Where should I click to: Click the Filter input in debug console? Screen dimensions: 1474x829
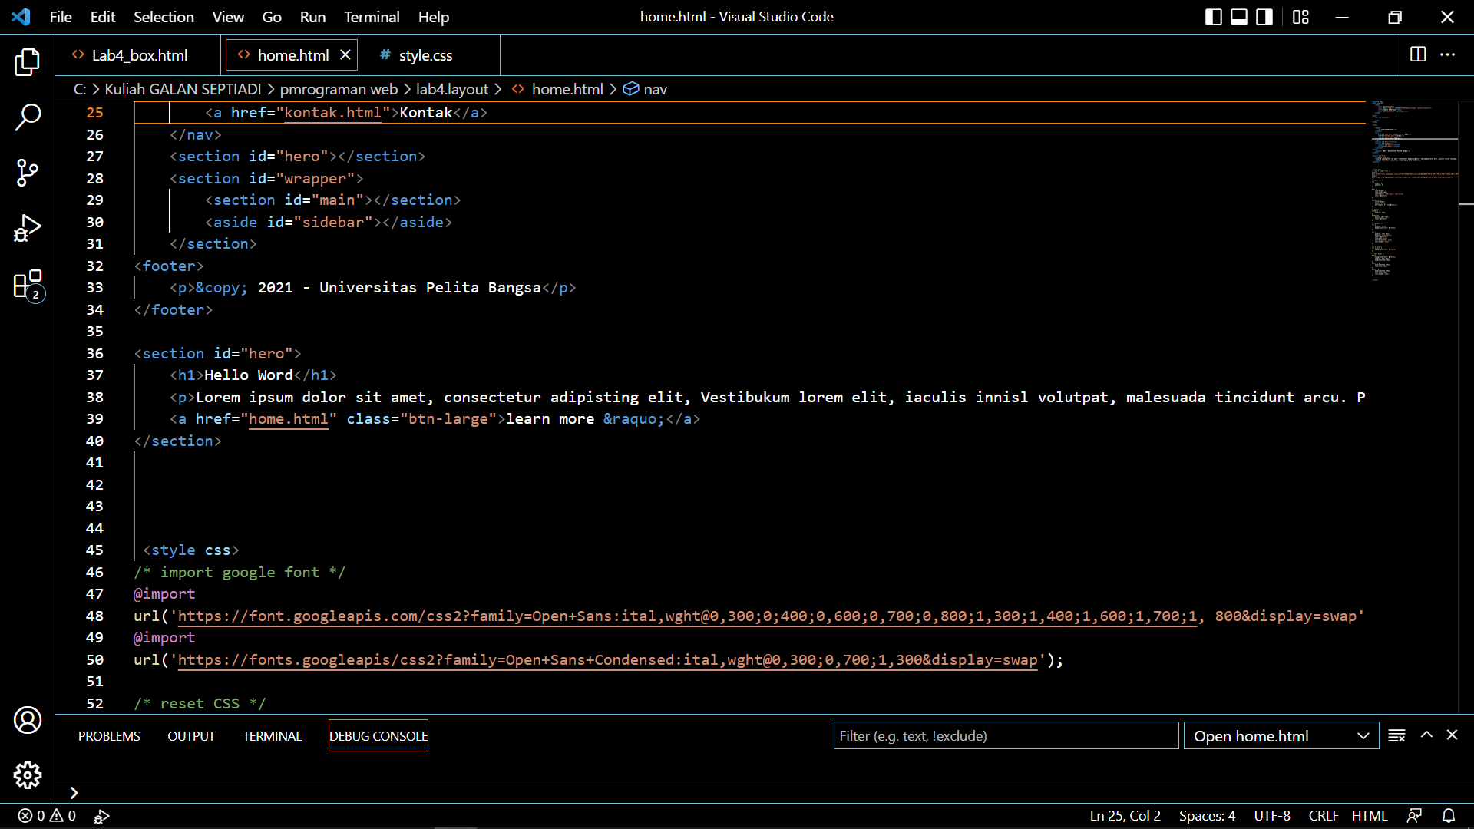(x=1006, y=735)
